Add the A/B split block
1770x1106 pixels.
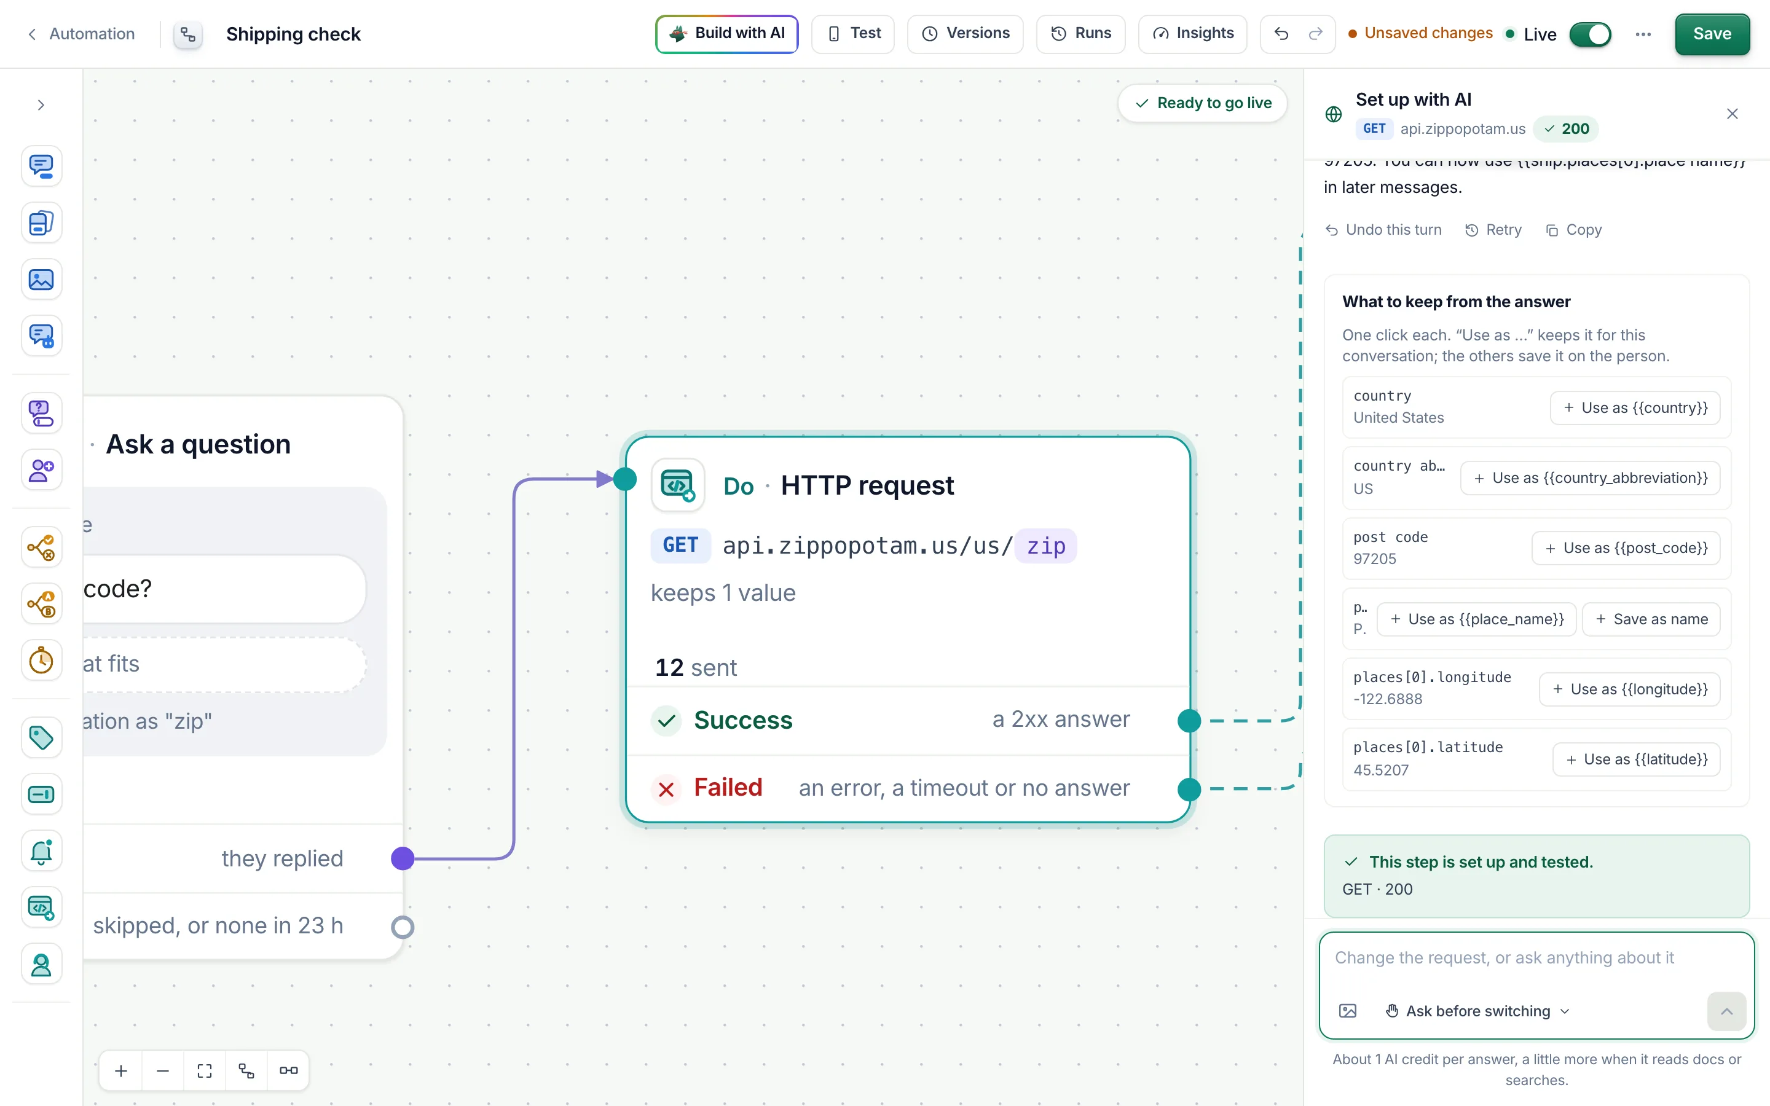click(41, 604)
